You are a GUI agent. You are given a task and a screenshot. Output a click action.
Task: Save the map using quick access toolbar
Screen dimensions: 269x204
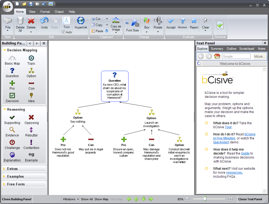pyautogui.click(x=31, y=4)
